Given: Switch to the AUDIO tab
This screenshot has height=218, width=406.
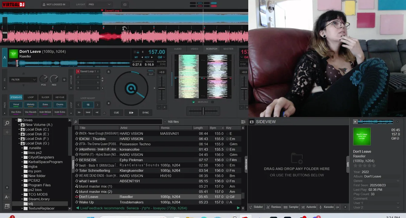Looking at the screenshot, I should click(178, 49).
